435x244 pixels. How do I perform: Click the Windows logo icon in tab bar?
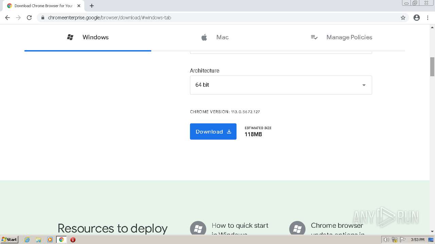click(x=70, y=37)
